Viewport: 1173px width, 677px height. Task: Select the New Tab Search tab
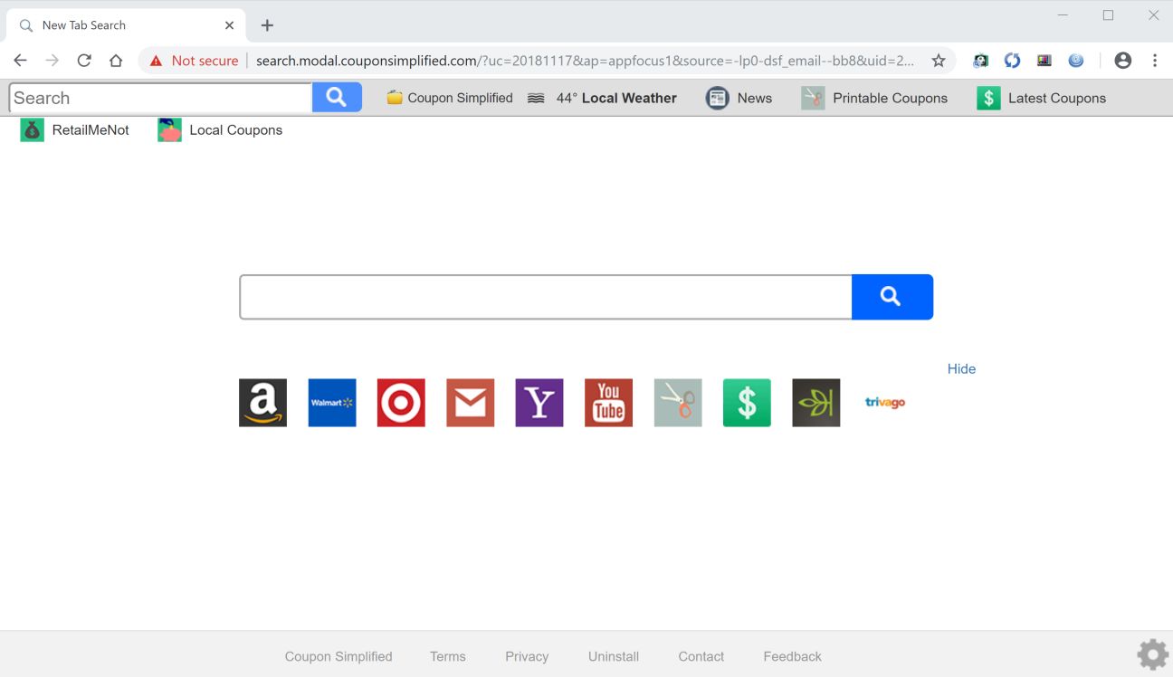pos(126,25)
